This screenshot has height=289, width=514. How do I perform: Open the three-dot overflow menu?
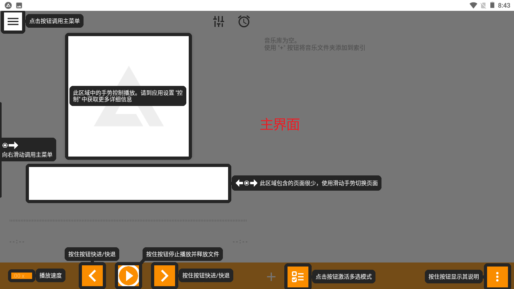pyautogui.click(x=497, y=277)
